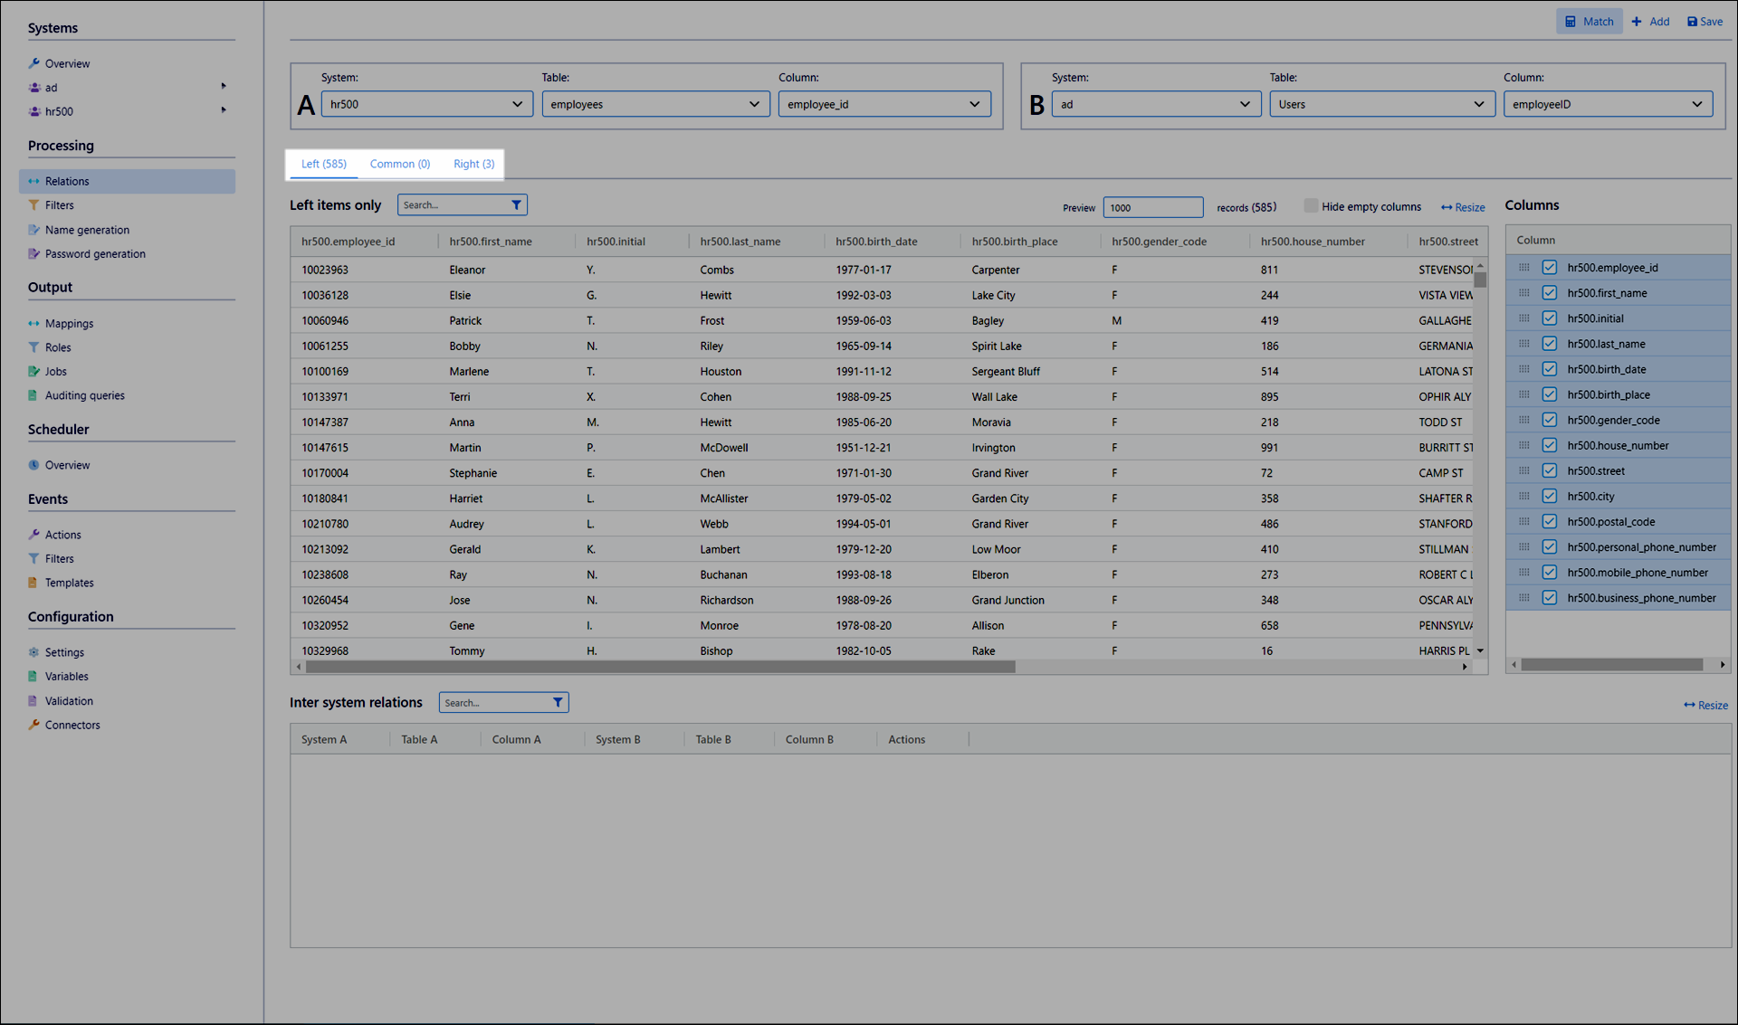Click filter icon in Inter system relations search
This screenshot has height=1025, width=1738.
click(558, 703)
